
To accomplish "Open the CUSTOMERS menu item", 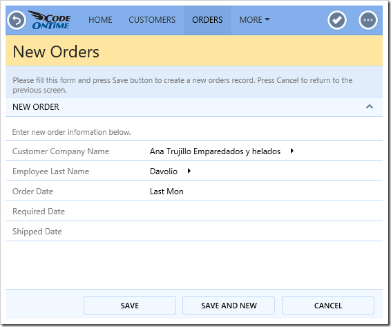I will (x=152, y=20).
